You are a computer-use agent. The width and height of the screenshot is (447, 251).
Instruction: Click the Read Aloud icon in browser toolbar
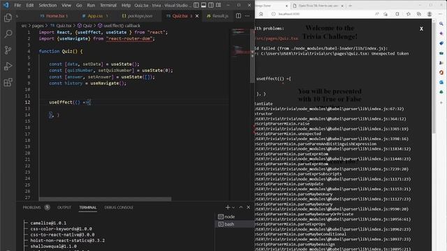(377, 14)
